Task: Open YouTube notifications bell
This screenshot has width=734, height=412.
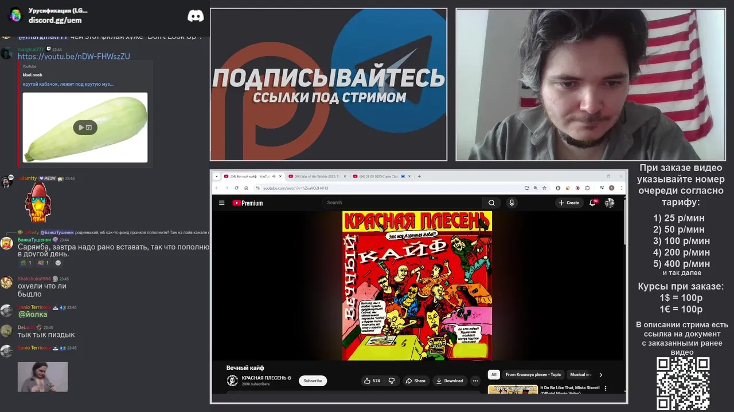Action: pyautogui.click(x=592, y=203)
